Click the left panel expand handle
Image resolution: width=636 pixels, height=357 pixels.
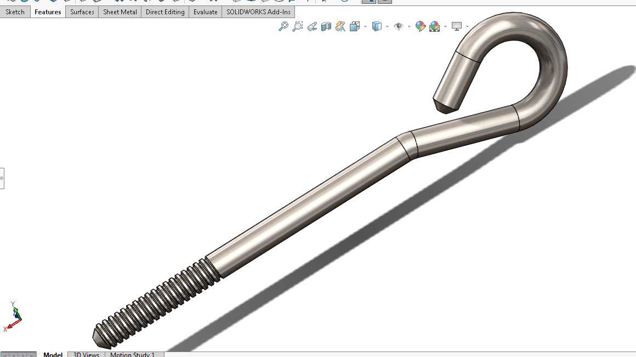tap(2, 178)
